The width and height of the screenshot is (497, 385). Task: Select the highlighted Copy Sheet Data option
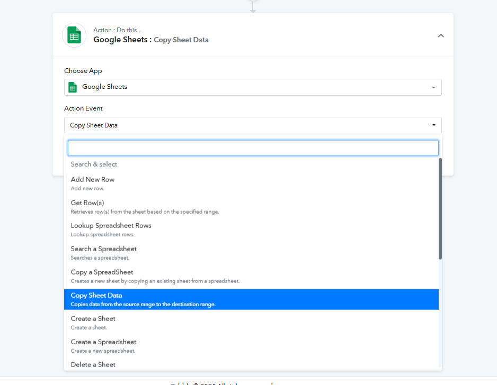point(251,299)
